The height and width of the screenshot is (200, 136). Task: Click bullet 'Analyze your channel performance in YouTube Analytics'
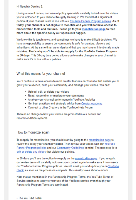[x=62, y=100]
